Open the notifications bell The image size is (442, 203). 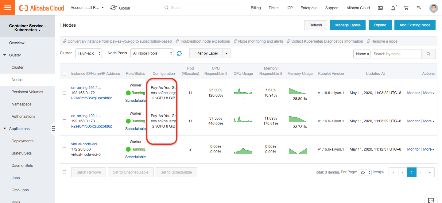tap(393, 8)
